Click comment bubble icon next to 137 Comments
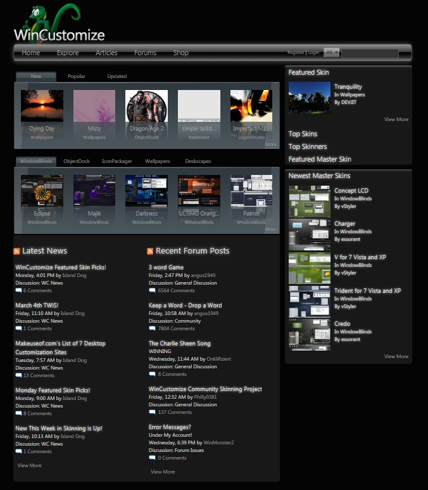The width and height of the screenshot is (428, 490). click(x=152, y=413)
